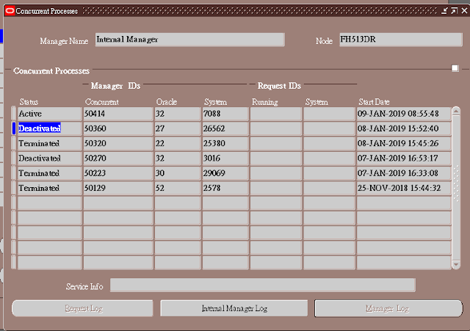
Task: Click start date 08-JAN-2019 15:45:26
Action: coord(404,144)
